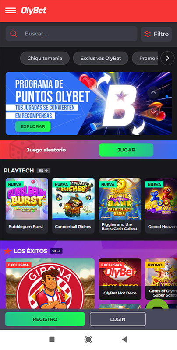Click the search magnifier icon
The height and width of the screenshot is (350, 177).
[x=14, y=34]
